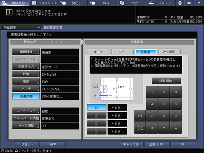The height and width of the screenshot is (153, 204).
Task: Open the 用紙サイズ paper size setting
Action: [26, 67]
